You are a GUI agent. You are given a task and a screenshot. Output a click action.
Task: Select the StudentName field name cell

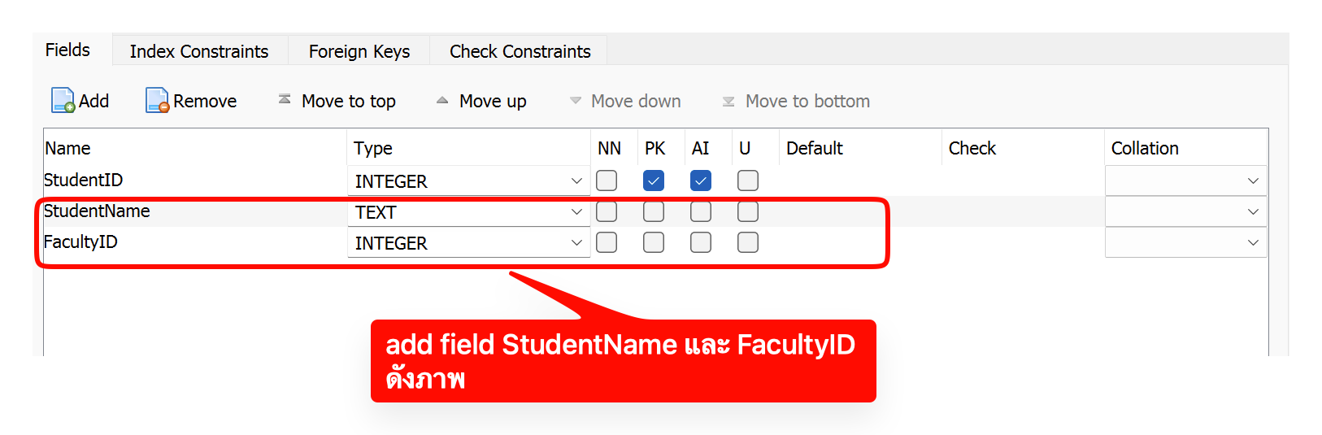(x=97, y=211)
